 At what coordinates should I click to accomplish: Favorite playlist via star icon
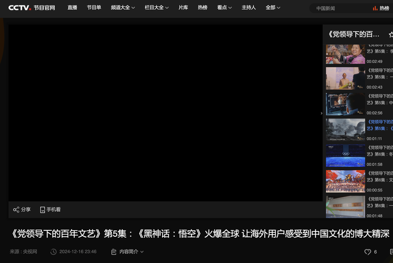[391, 34]
